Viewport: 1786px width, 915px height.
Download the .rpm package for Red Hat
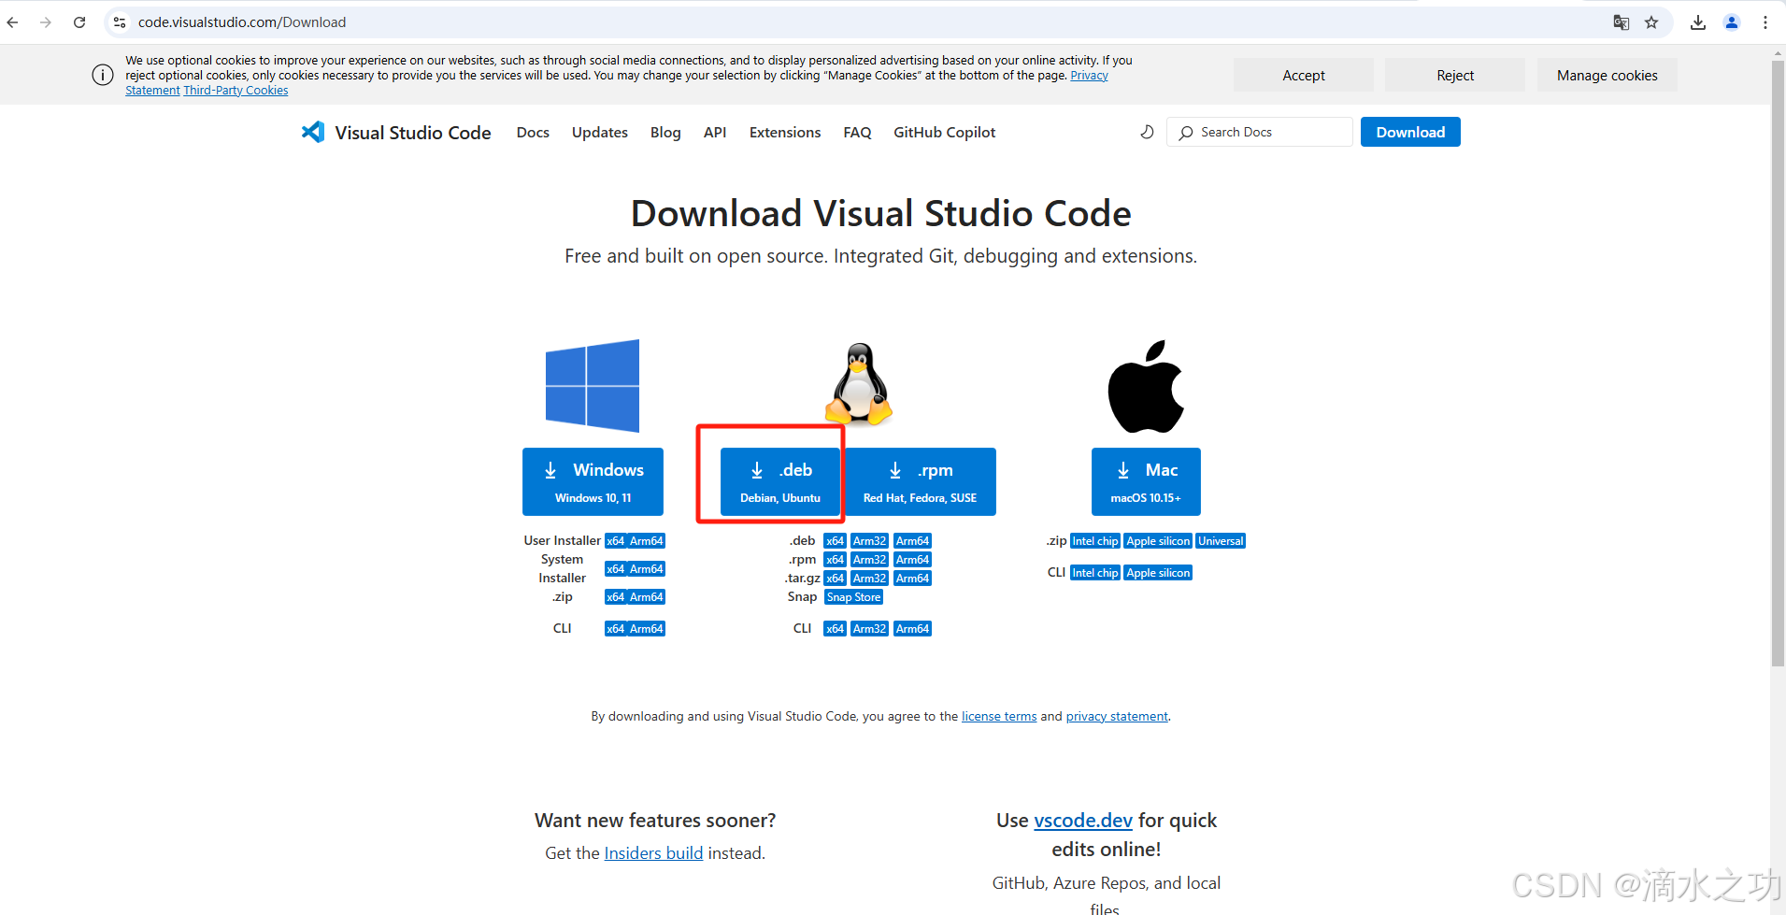tap(920, 481)
